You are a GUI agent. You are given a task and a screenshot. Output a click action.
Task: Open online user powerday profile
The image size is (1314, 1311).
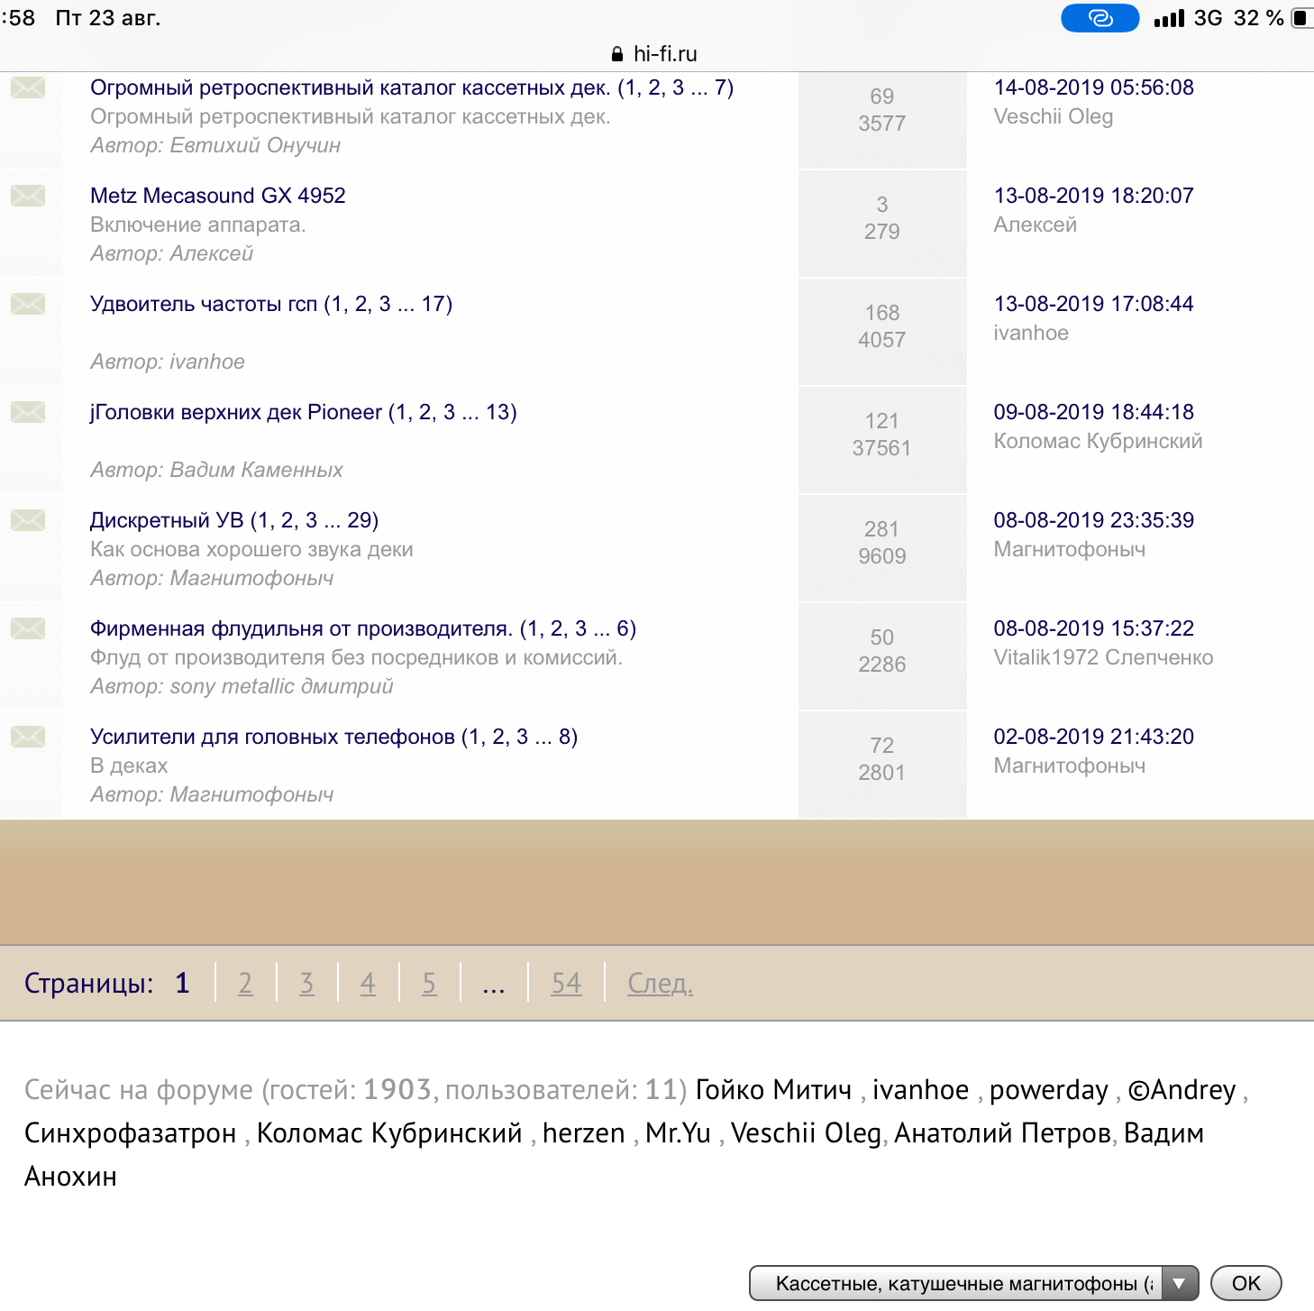(1048, 1090)
